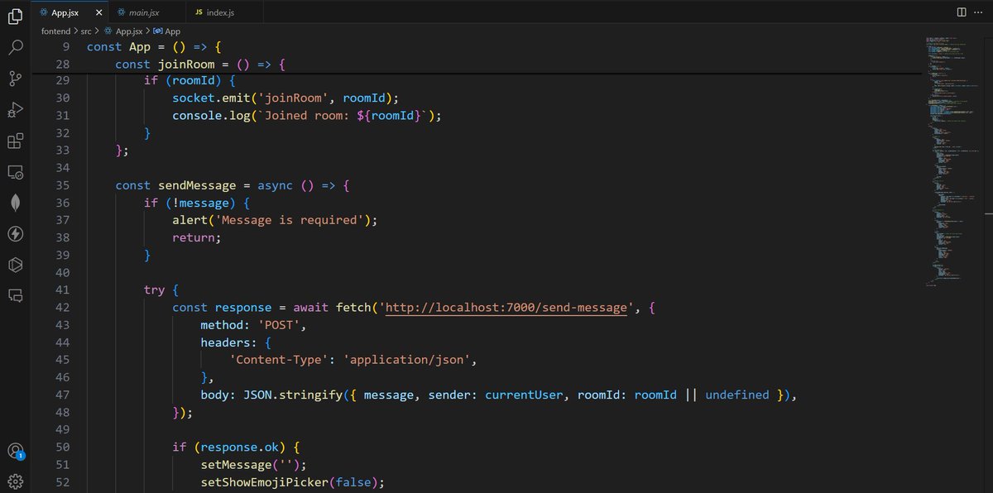Click 'alert' call on line 37
This screenshot has height=493, width=993.
pyautogui.click(x=189, y=220)
